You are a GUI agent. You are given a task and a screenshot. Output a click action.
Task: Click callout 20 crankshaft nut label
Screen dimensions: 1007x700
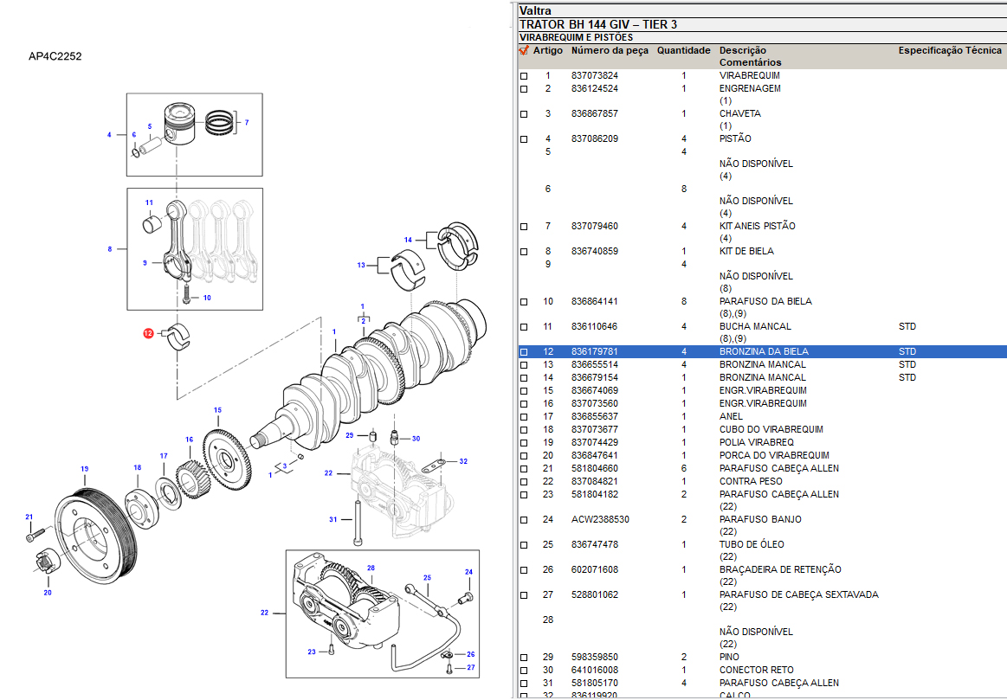pos(48,593)
